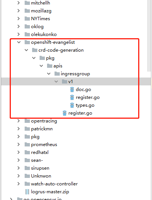This screenshot has height=200, width=152.
Task: Click the vertical scrollbar of project tree
Action: pos(149,36)
